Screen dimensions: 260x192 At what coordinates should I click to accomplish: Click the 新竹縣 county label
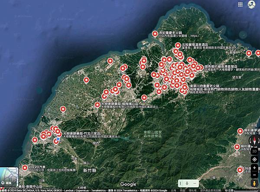click(x=90, y=170)
